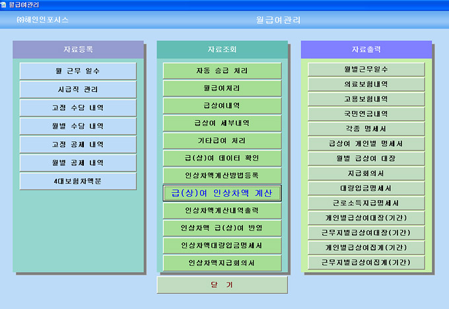
Task: Open 근무지별급상여집계(기간)
Action: coord(366,263)
